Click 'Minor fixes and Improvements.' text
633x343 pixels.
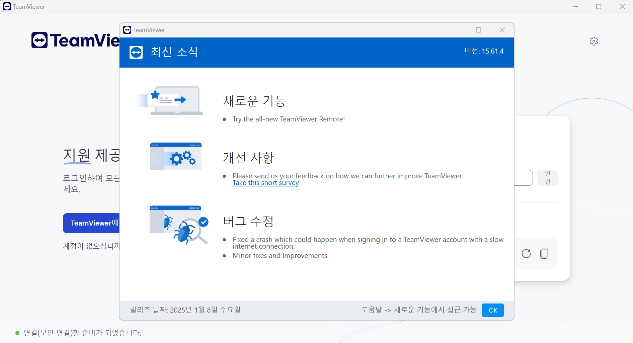point(281,256)
